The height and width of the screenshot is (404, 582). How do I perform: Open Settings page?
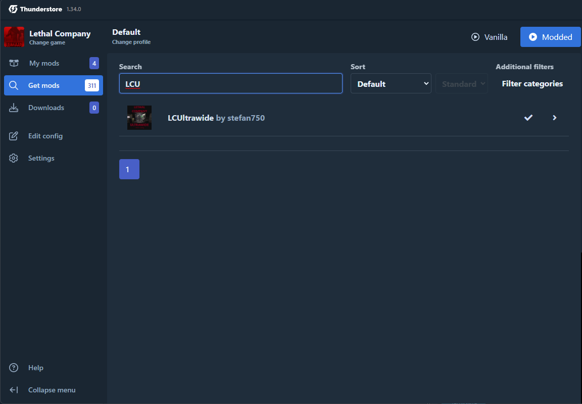(x=54, y=158)
